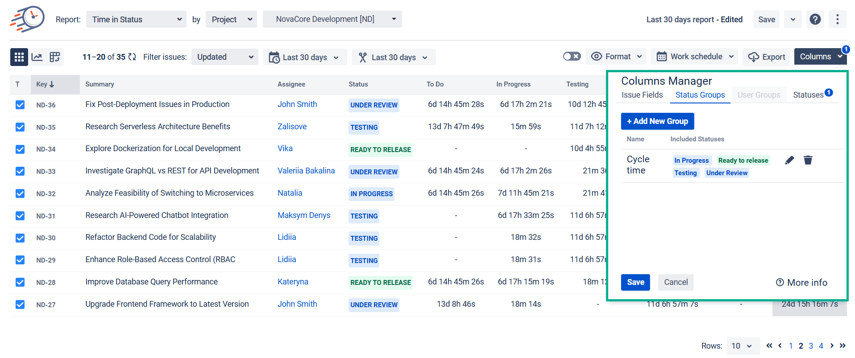Uncheck the ND-36 issue checkbox
This screenshot has width=855, height=358.
click(20, 105)
